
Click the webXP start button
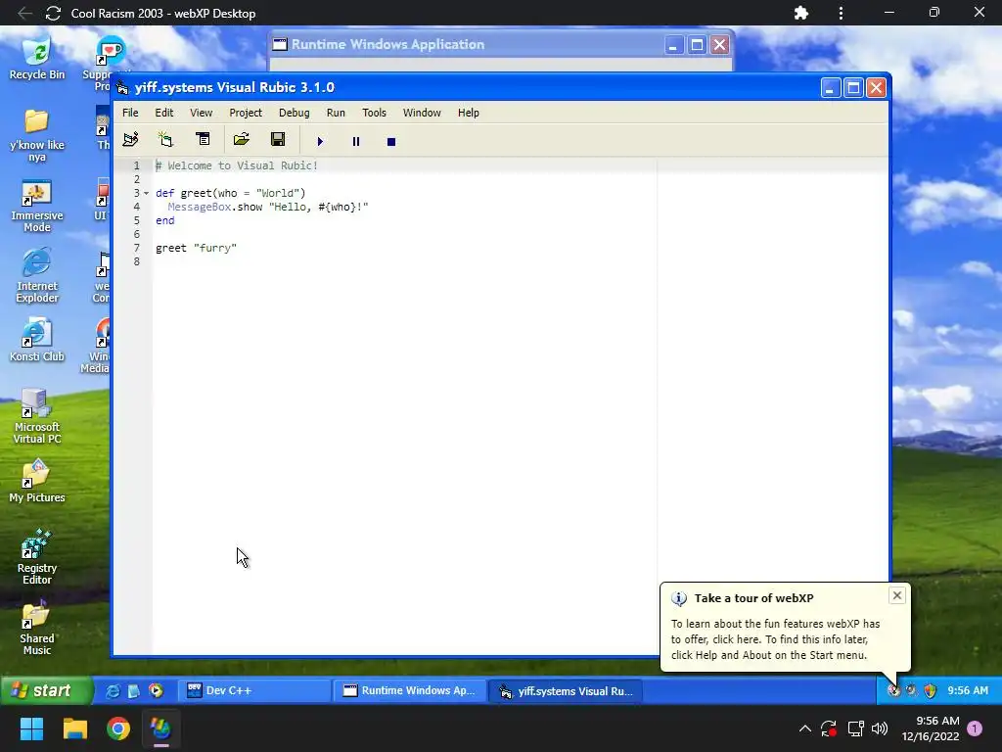45,690
